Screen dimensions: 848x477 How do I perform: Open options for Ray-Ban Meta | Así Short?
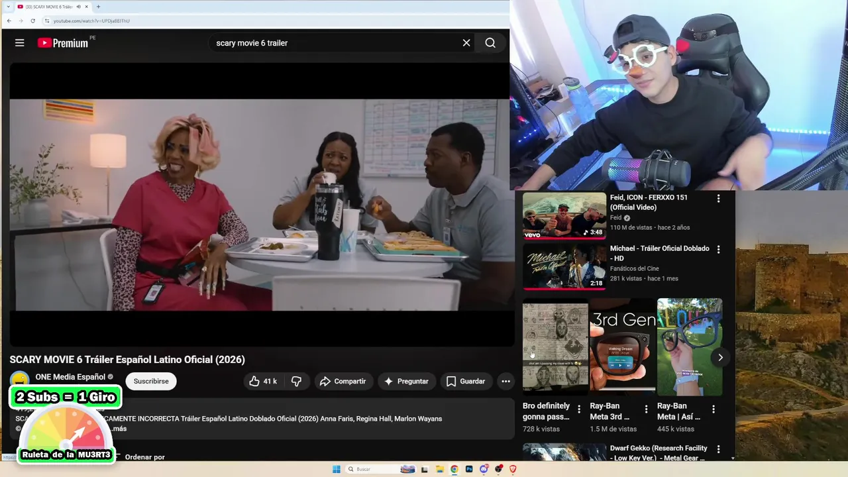pos(714,409)
